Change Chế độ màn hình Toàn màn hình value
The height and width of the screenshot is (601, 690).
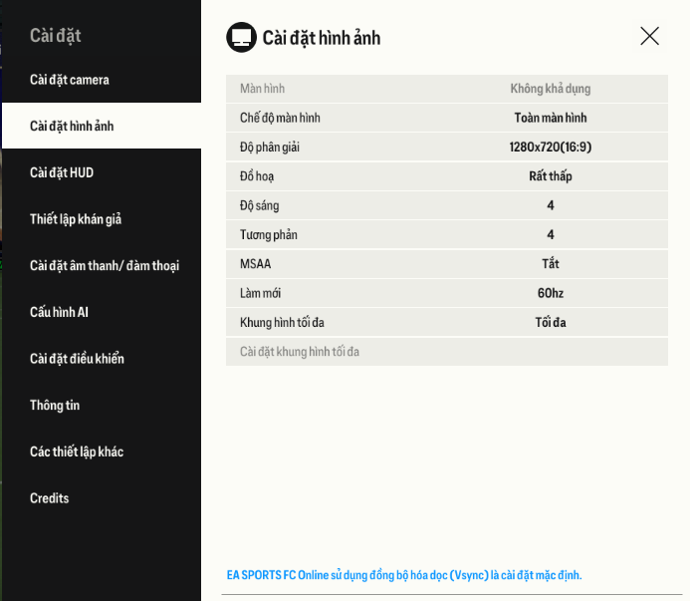(550, 118)
